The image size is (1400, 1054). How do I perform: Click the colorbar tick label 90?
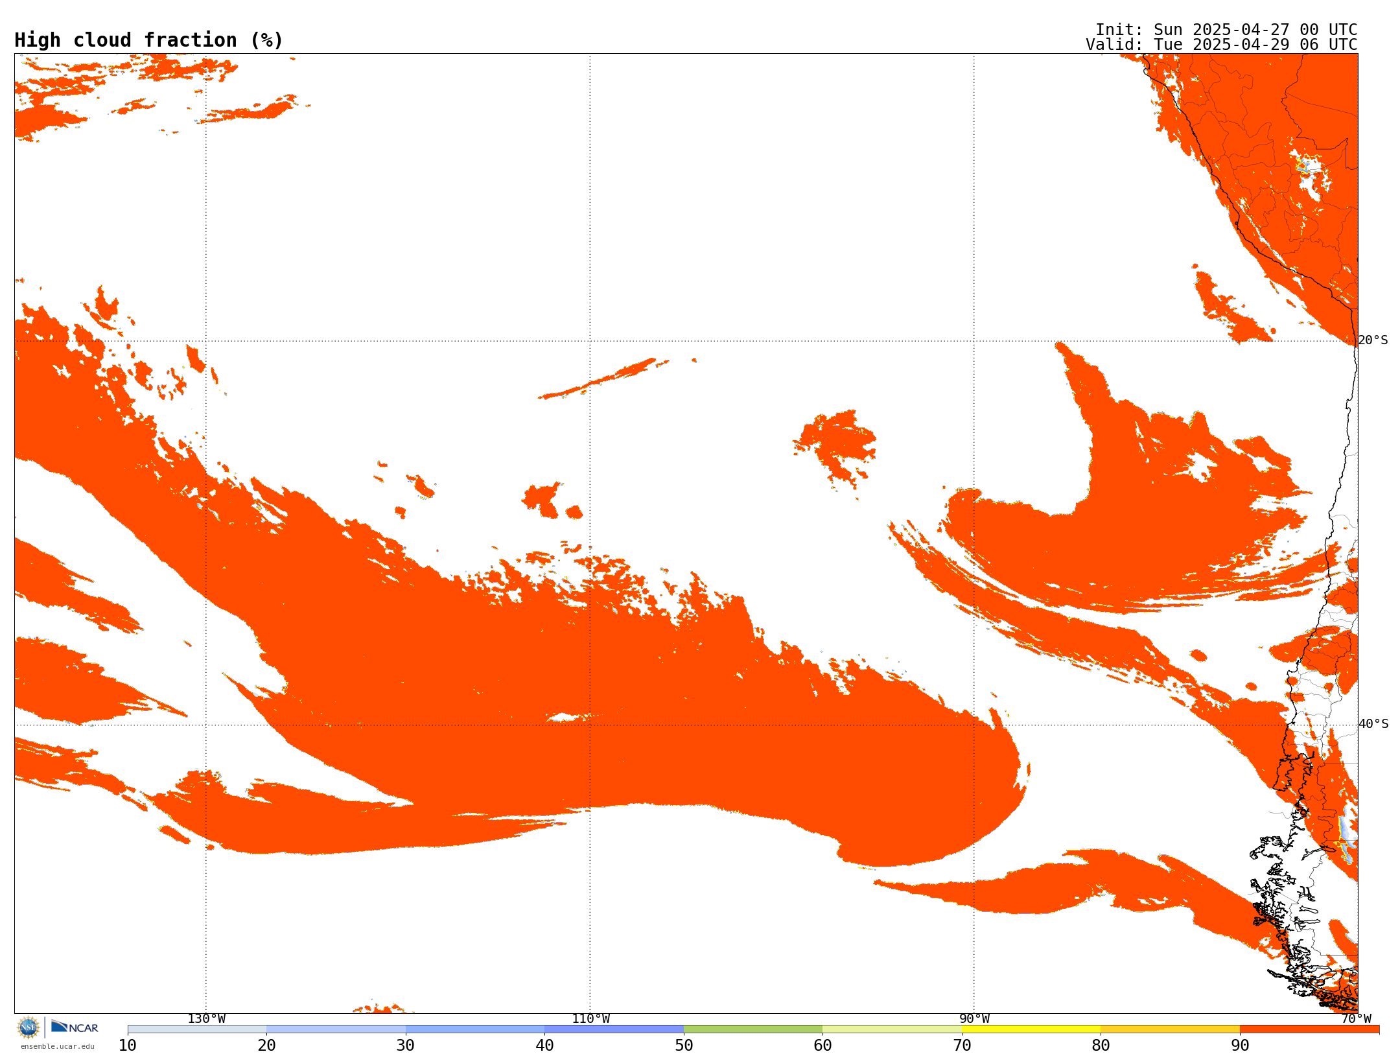[x=1240, y=1046]
